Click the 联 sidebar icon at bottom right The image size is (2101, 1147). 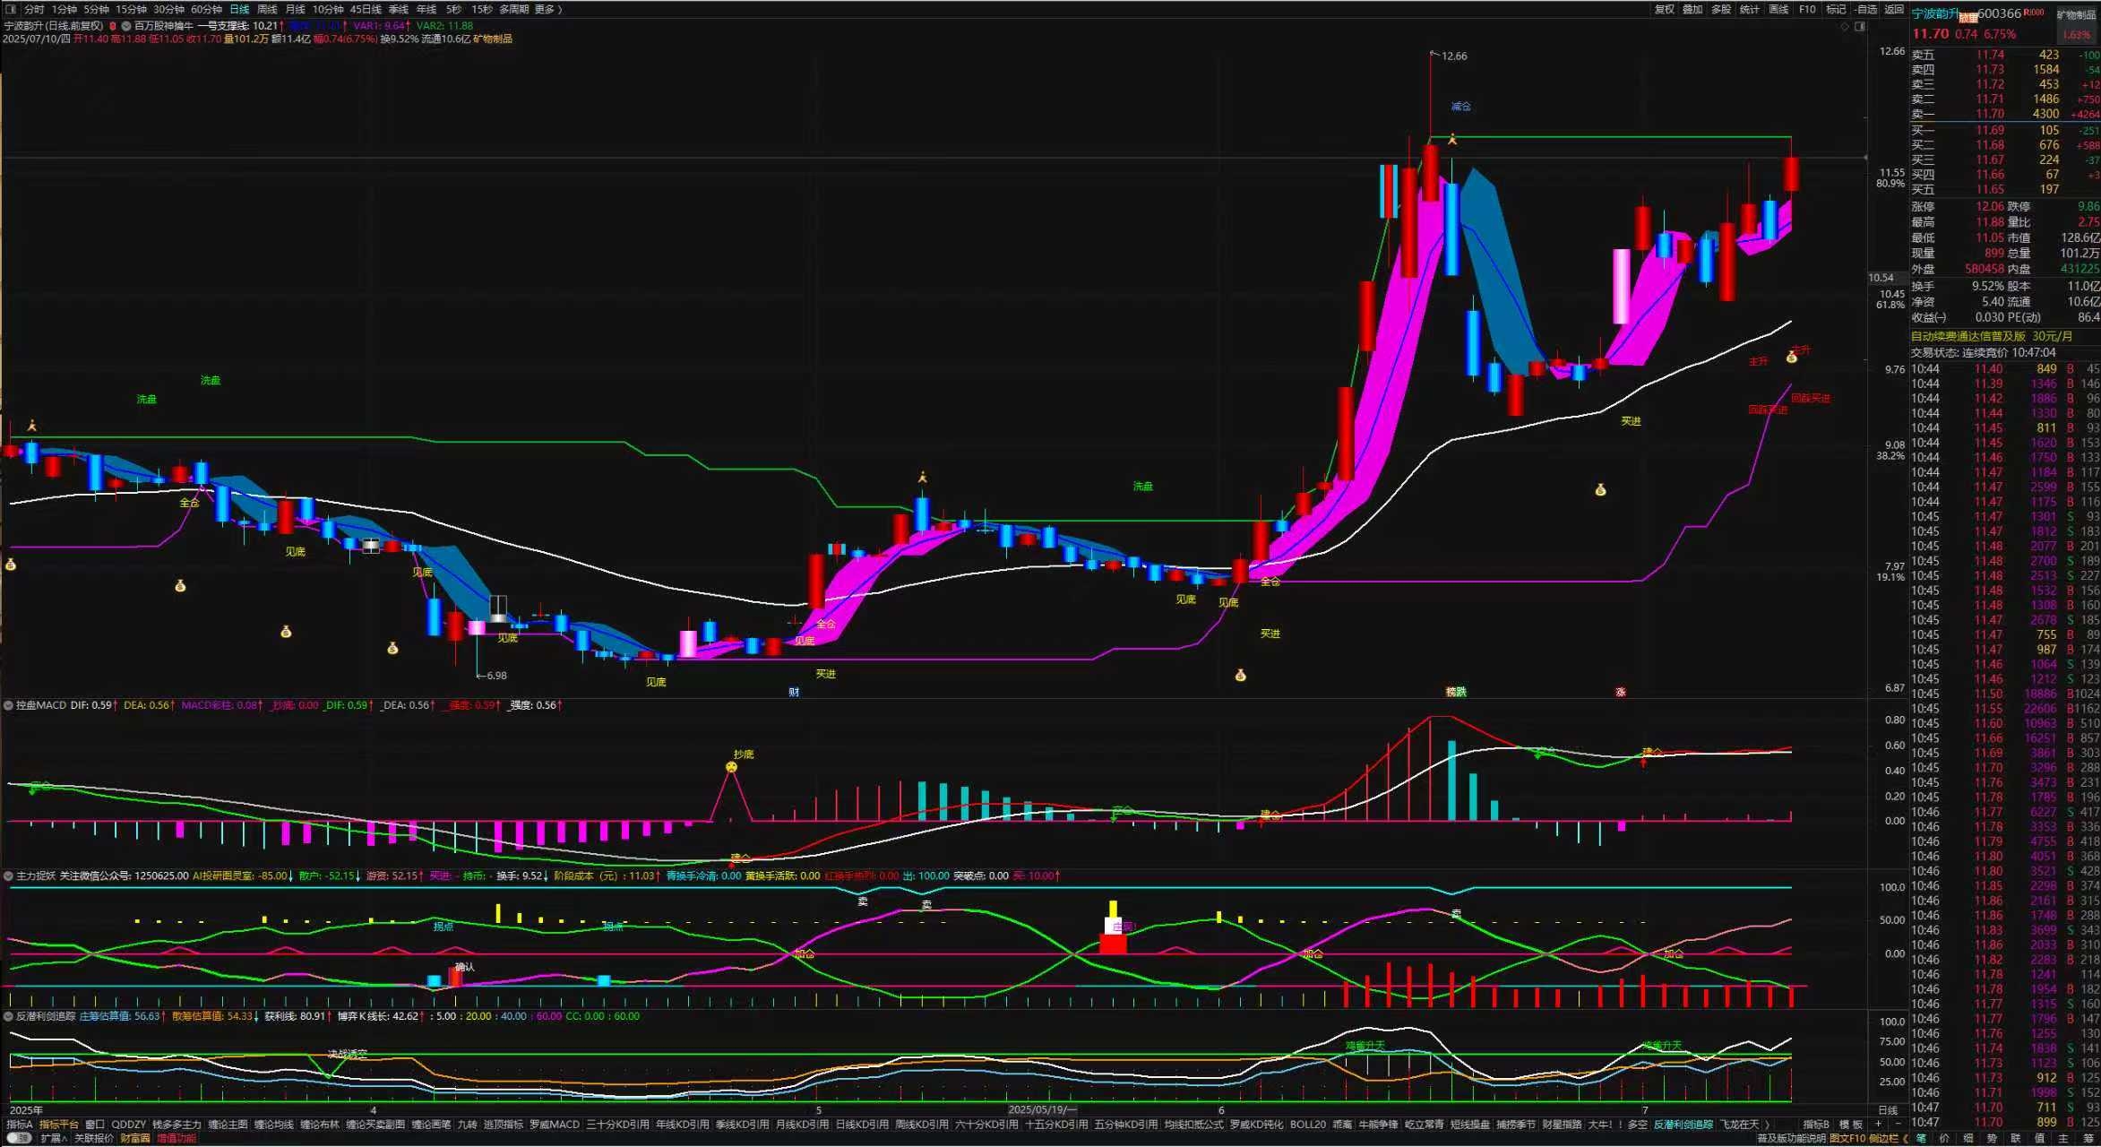click(2016, 1139)
